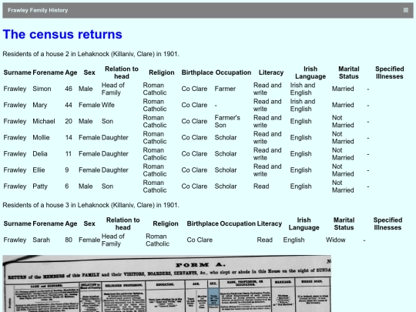This screenshot has width=416, height=312.
Task: Click the second table's 'Religion' header
Action: click(x=166, y=223)
